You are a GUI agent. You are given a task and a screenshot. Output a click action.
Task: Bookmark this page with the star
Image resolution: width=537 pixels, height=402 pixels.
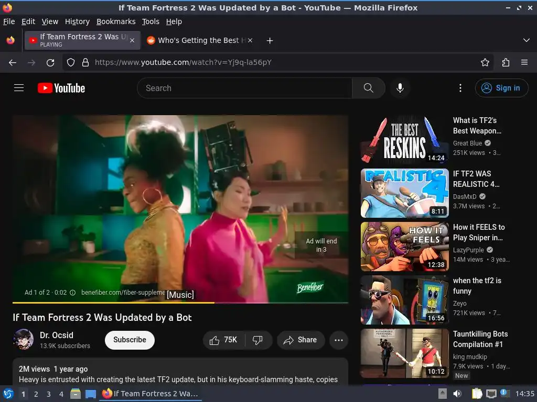pos(485,62)
